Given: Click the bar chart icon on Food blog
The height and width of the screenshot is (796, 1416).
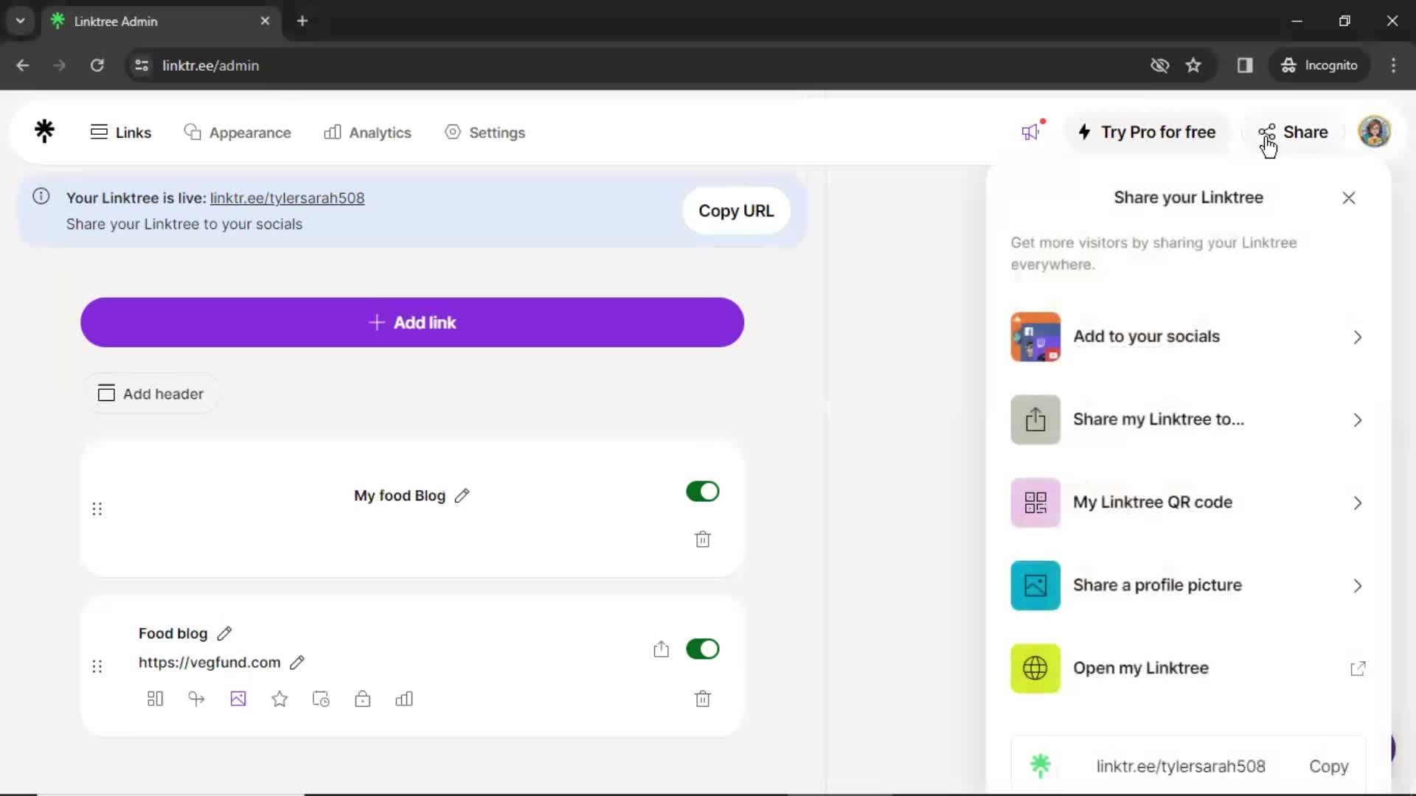Looking at the screenshot, I should point(405,699).
